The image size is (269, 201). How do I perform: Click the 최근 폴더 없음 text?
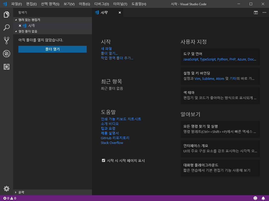(112, 88)
